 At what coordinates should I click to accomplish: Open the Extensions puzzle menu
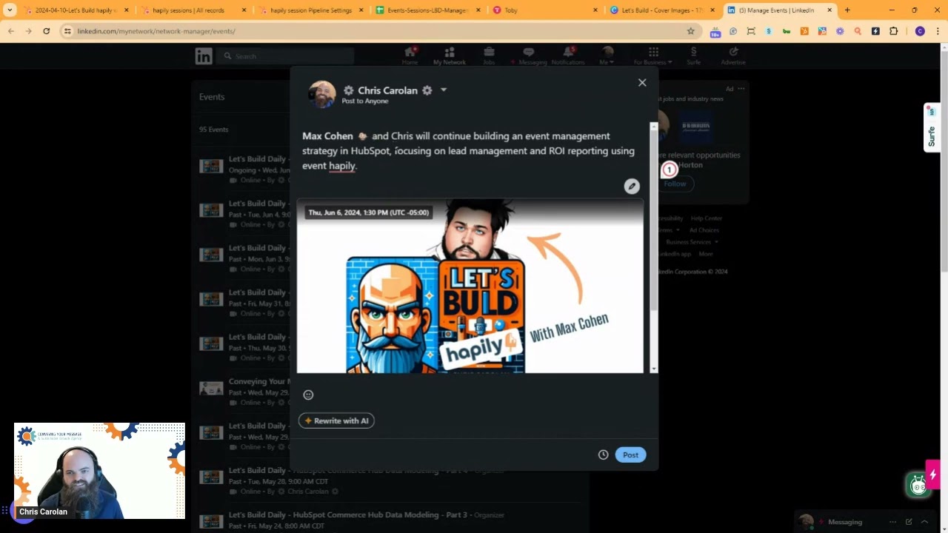894,31
